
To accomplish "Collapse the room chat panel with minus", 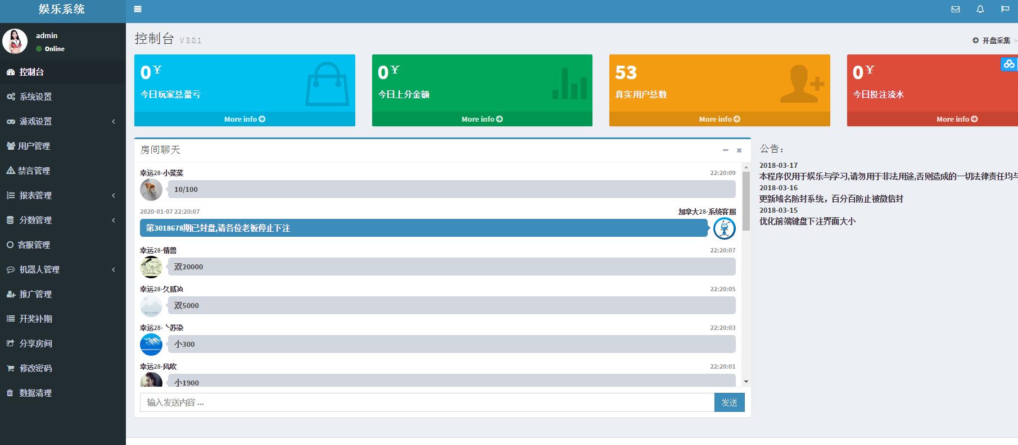I will tap(725, 150).
